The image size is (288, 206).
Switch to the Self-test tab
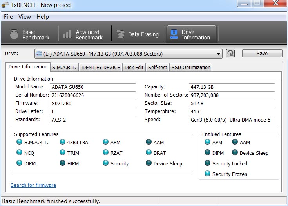158,68
